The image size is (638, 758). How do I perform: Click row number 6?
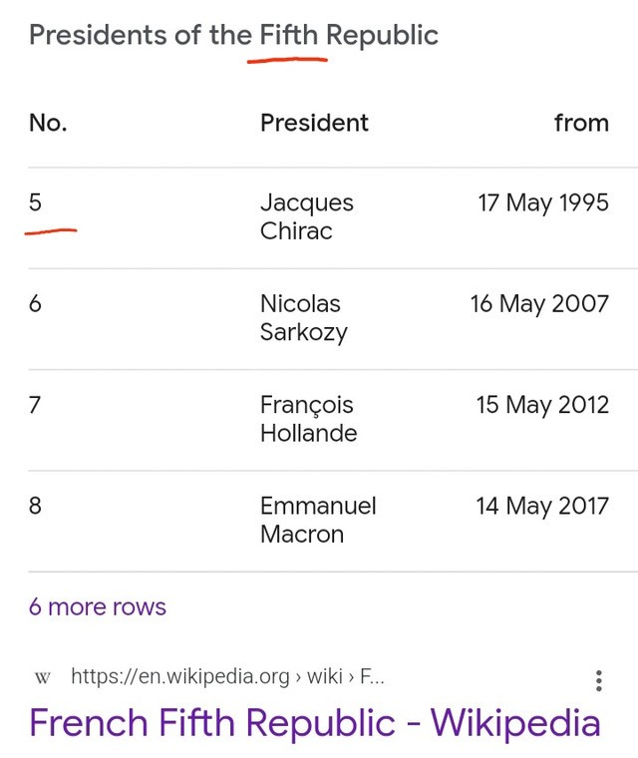tap(35, 303)
